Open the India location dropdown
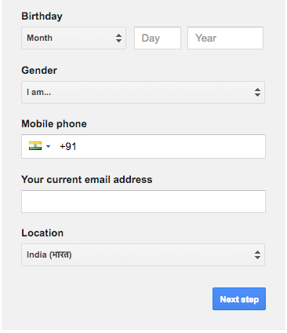Screen dimensions: 287x333 coord(143,255)
